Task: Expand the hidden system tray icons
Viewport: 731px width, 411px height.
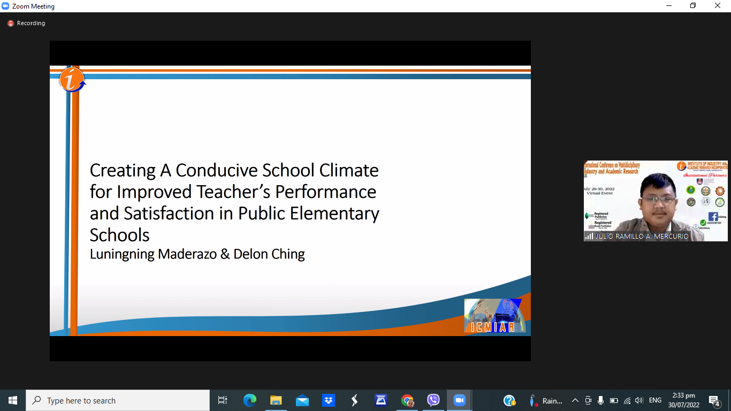Action: tap(575, 400)
